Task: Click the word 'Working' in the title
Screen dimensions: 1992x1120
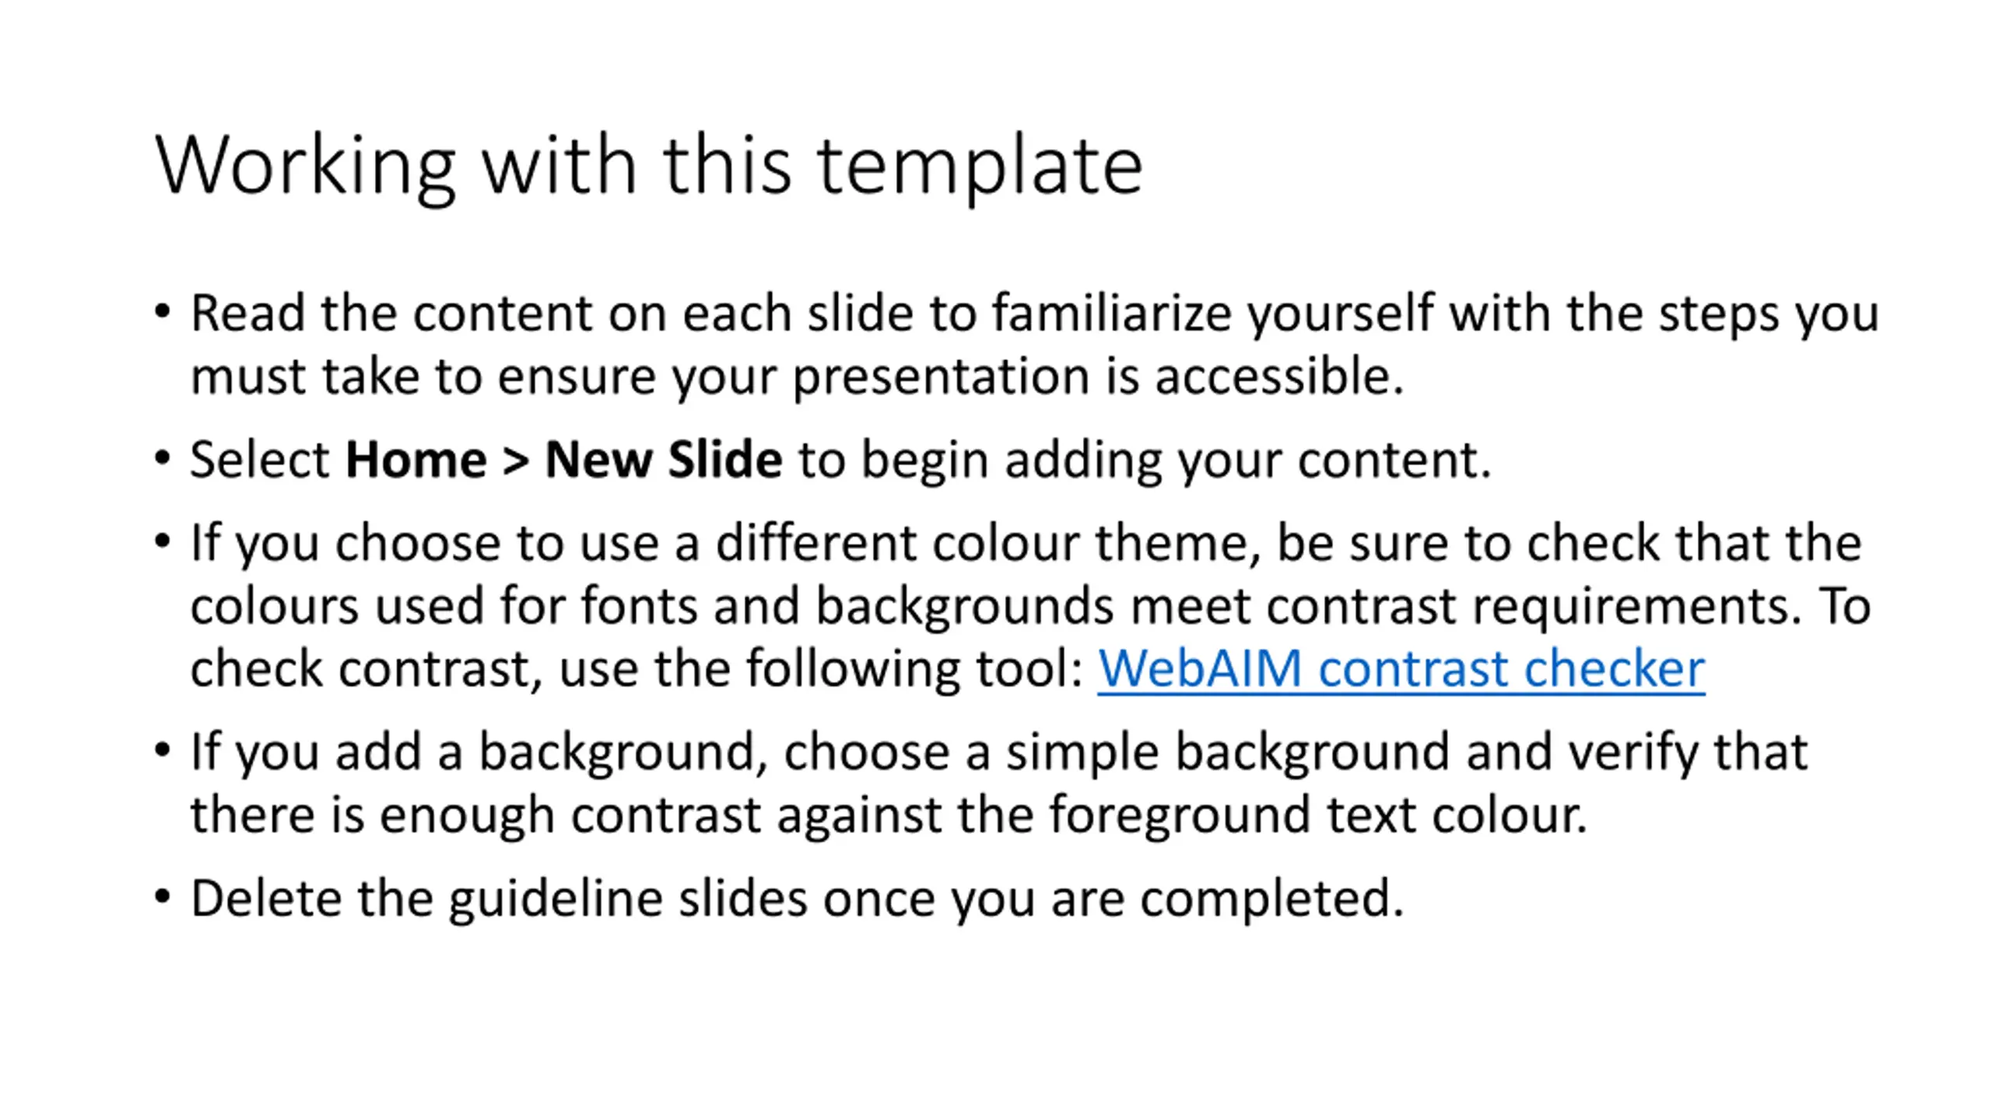Action: coord(305,166)
